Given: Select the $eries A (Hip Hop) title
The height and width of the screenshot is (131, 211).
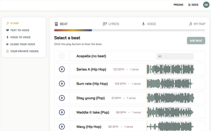Looking at the screenshot, I should 91,69.
